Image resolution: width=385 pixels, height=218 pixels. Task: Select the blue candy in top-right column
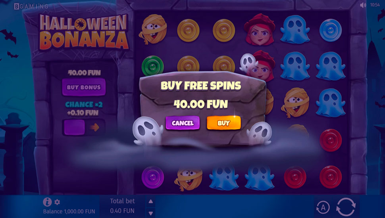(331, 30)
